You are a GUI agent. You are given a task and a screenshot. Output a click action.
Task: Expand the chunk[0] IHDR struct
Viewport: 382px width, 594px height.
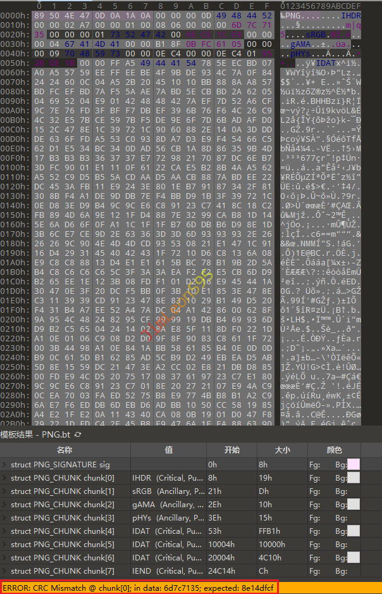(x=5, y=477)
